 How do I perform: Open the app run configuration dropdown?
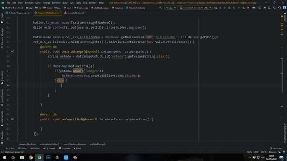click(170, 8)
